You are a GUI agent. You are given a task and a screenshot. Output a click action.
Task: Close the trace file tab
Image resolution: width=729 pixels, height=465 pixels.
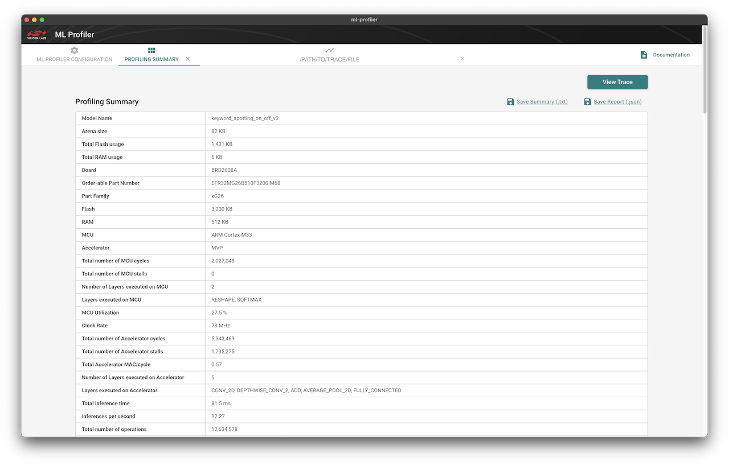[x=462, y=59]
